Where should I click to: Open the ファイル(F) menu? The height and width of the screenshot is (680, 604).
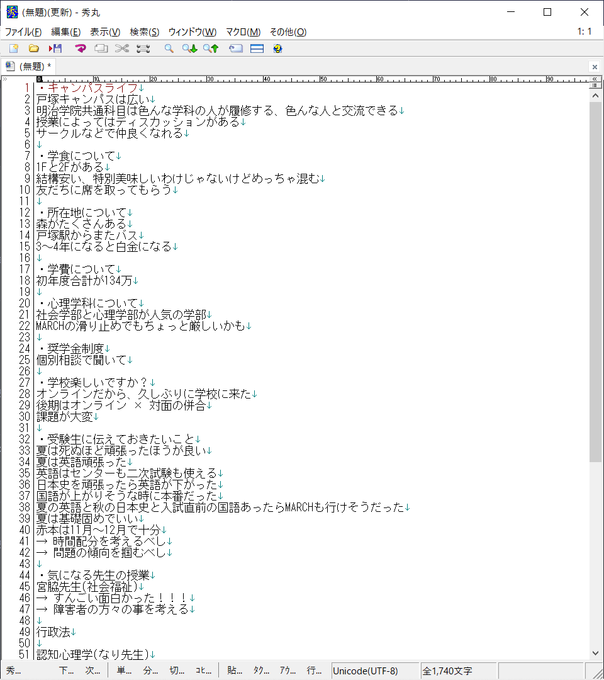pos(23,32)
